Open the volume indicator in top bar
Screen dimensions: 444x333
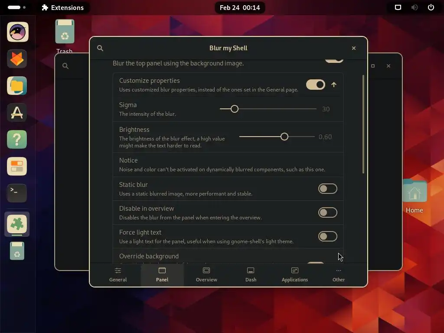pos(415,7)
